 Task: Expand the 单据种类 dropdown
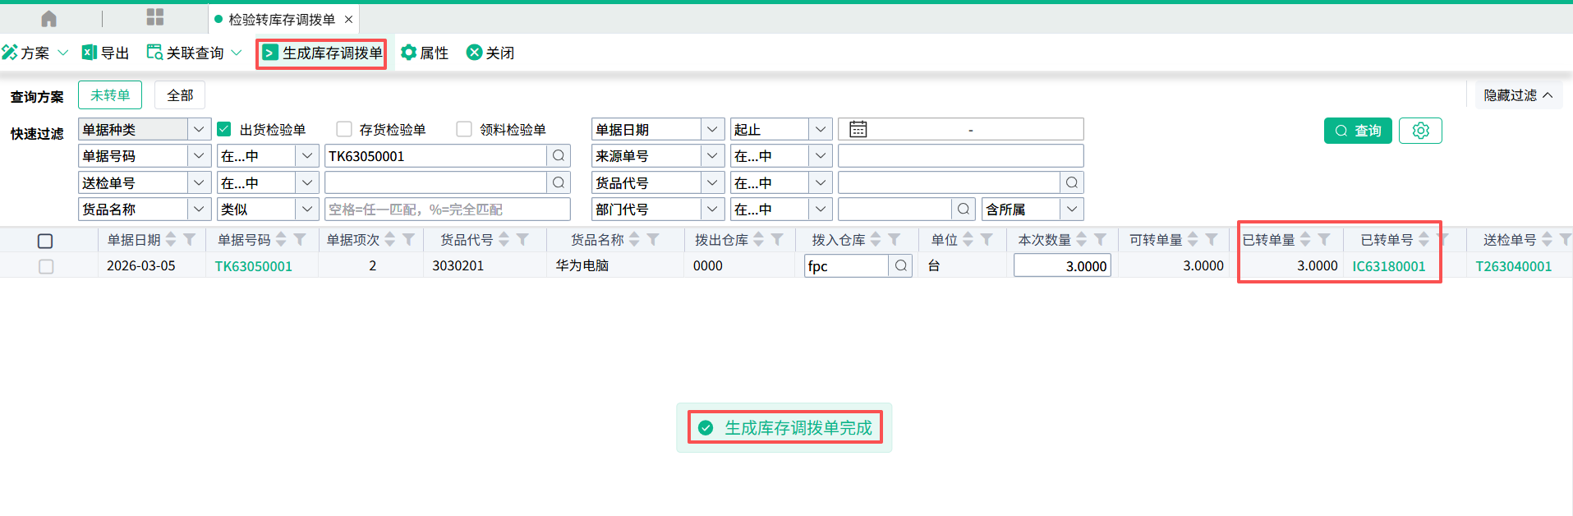(x=199, y=129)
